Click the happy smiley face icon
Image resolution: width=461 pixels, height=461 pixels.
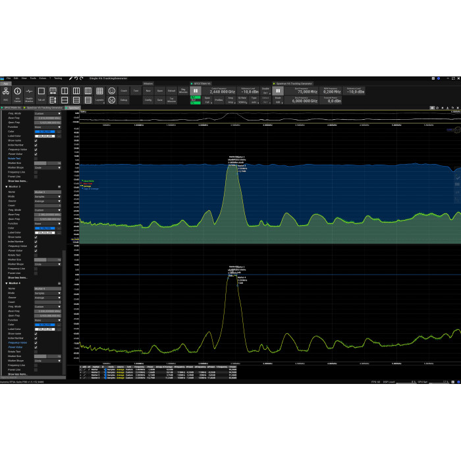[111, 90]
